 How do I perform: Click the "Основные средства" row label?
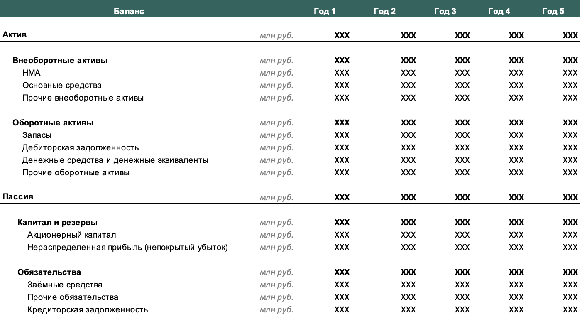click(62, 86)
